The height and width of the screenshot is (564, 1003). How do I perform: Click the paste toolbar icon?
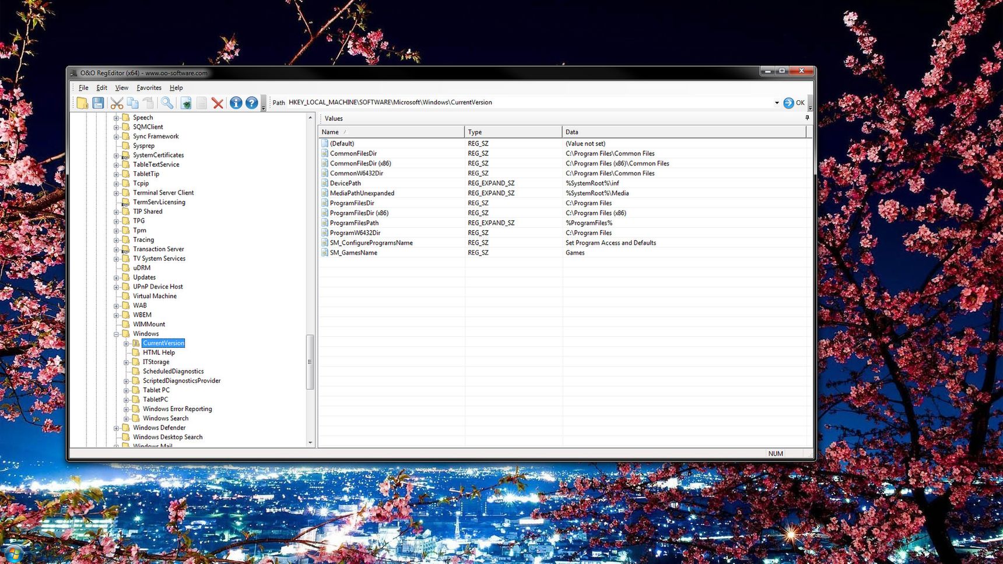[x=149, y=103]
